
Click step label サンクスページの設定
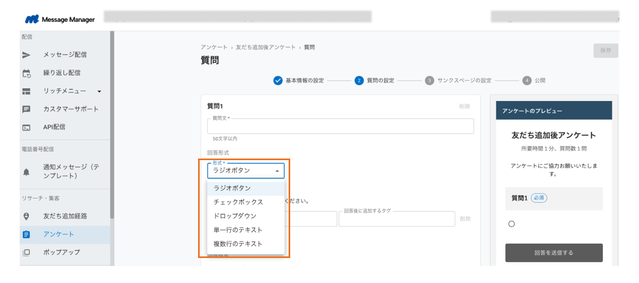(464, 80)
